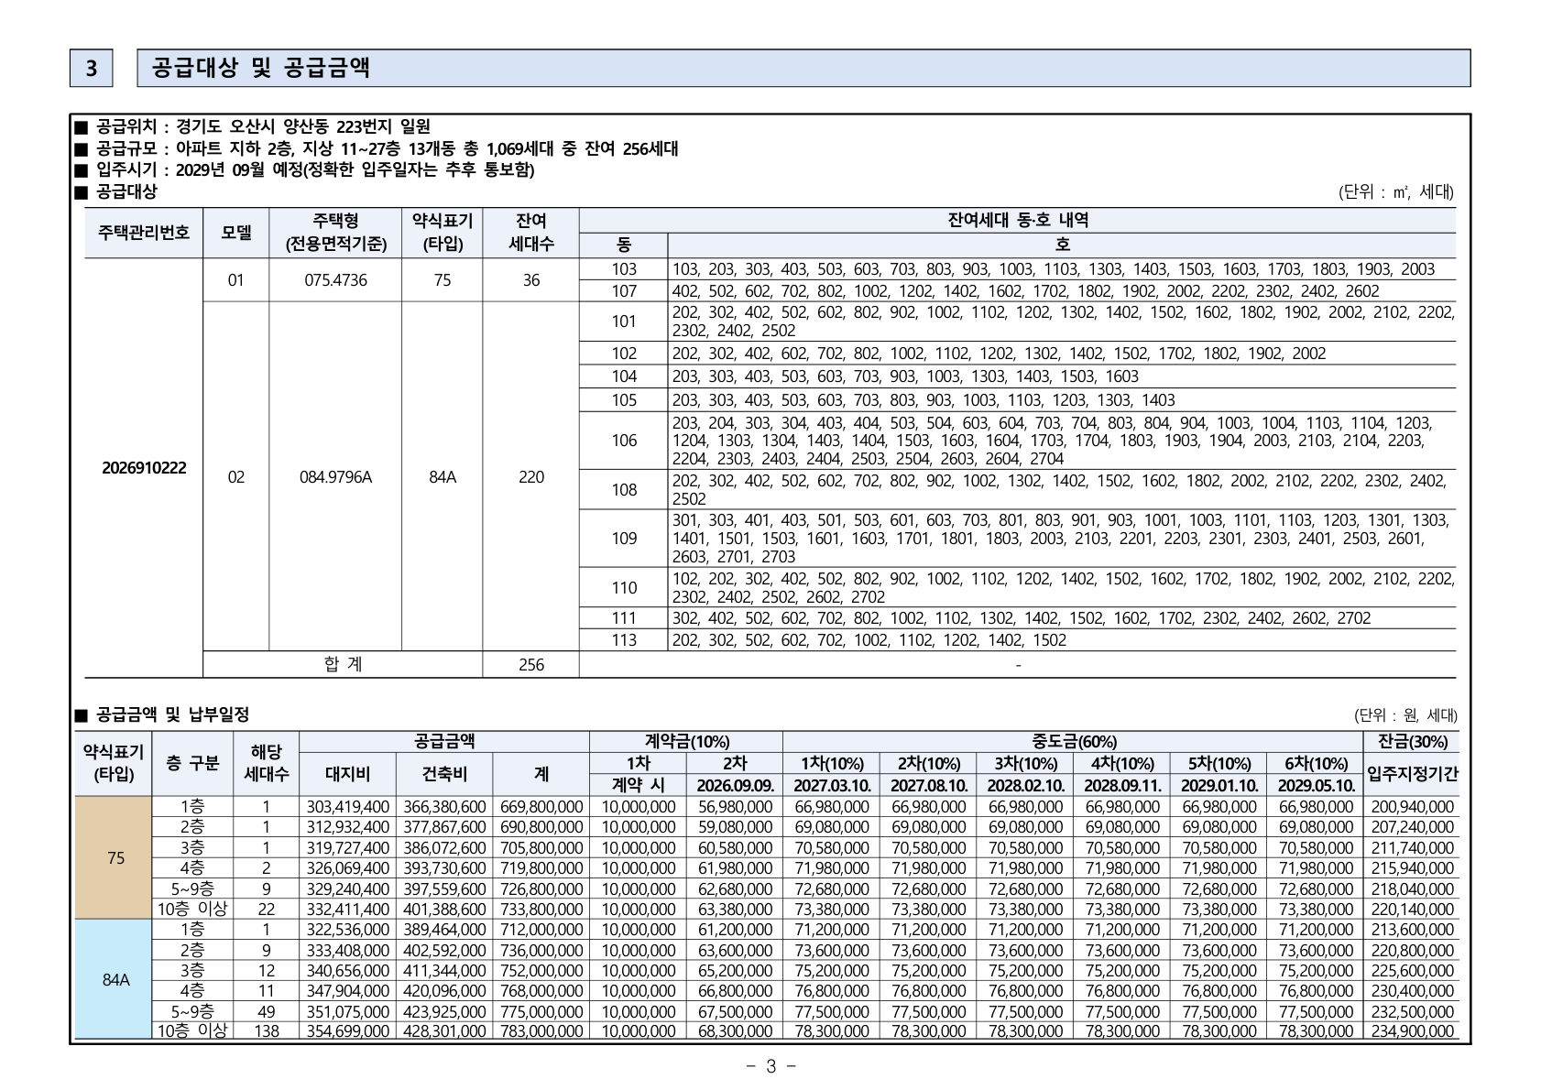Click the total price 775,000,000
This screenshot has width=1541, height=1090.
click(x=541, y=1012)
